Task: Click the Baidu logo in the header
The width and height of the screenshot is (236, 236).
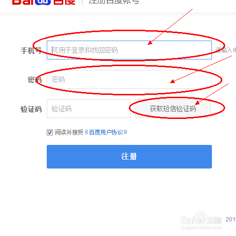Action: pyautogui.click(x=44, y=2)
